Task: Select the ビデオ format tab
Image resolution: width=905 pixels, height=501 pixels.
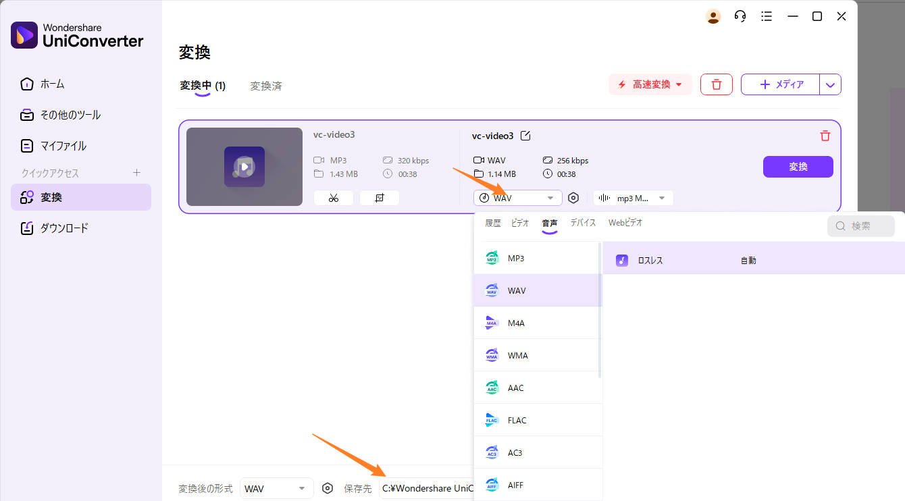Action: [520, 223]
